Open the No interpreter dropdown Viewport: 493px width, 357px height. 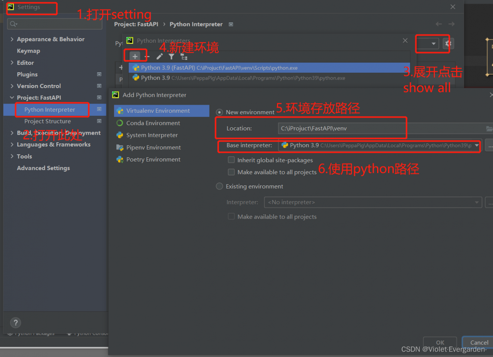[x=373, y=202]
